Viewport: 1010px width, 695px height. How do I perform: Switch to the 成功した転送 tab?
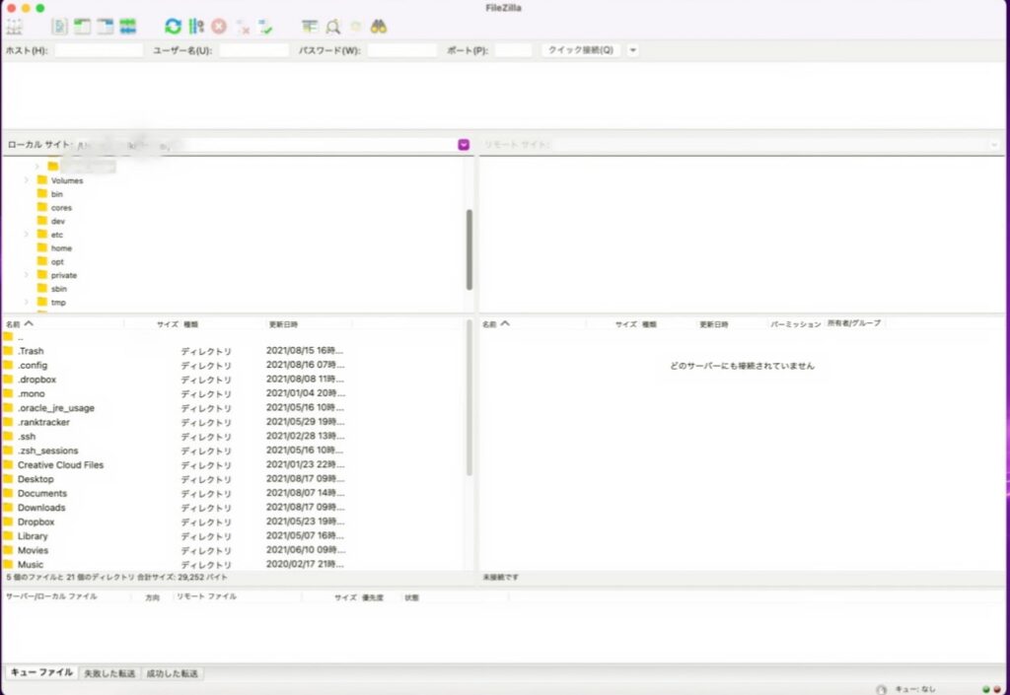[172, 673]
